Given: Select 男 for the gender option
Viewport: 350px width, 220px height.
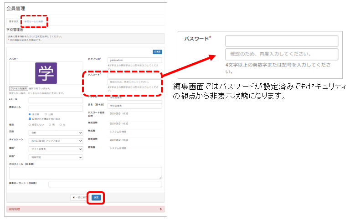Looking at the screenshot, I should point(51,124).
